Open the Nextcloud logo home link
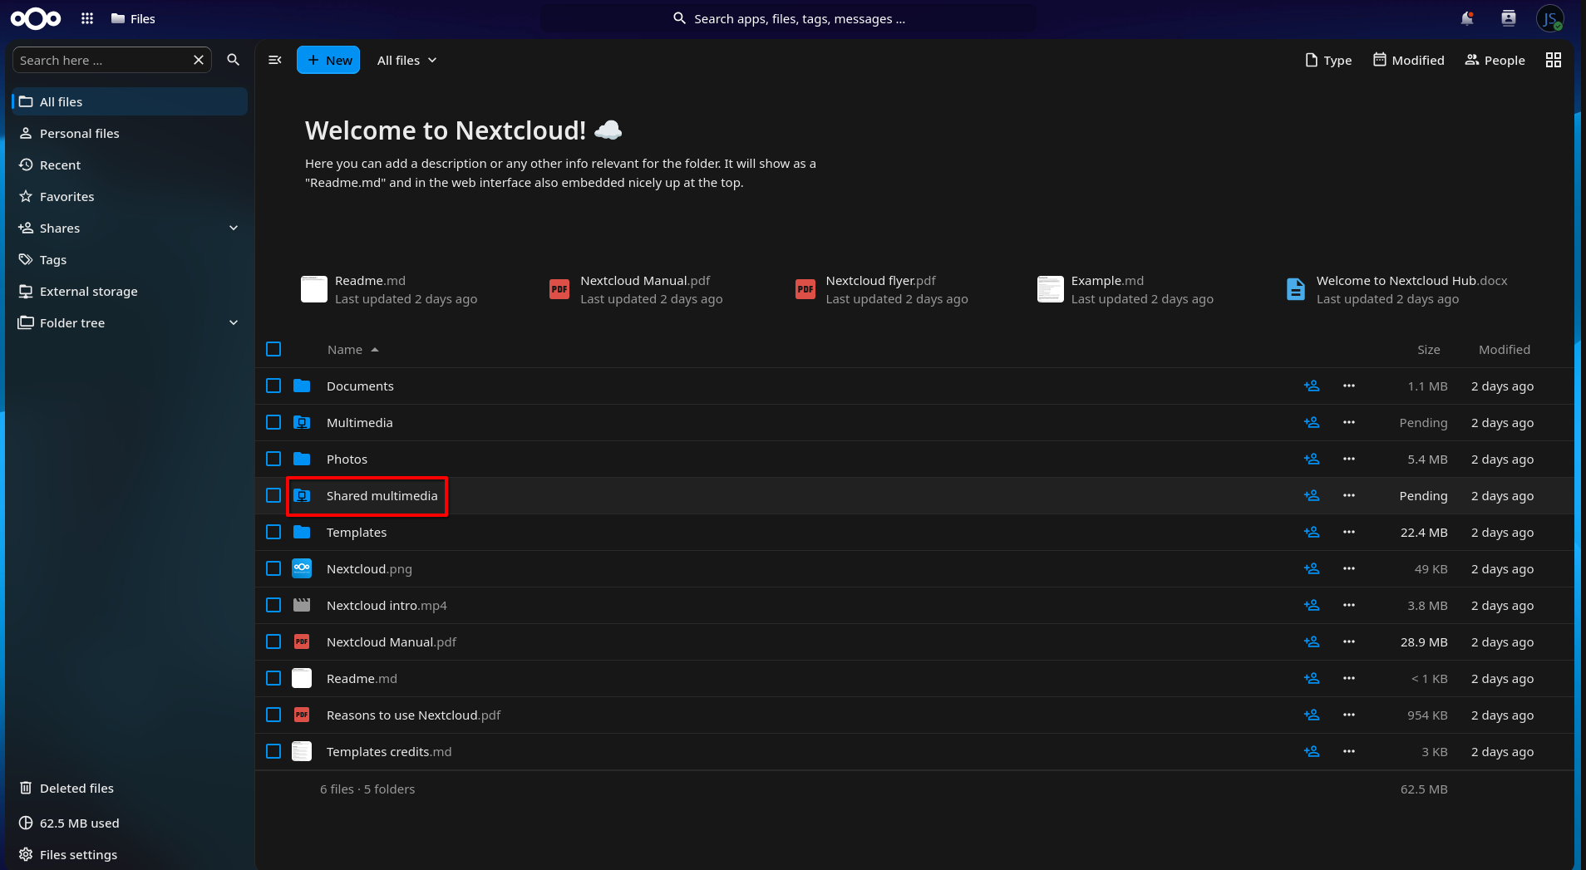 point(36,18)
